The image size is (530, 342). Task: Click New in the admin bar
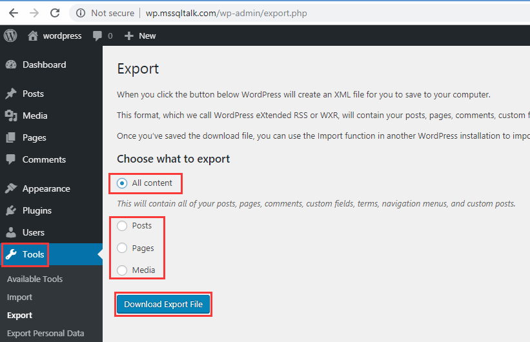(147, 36)
